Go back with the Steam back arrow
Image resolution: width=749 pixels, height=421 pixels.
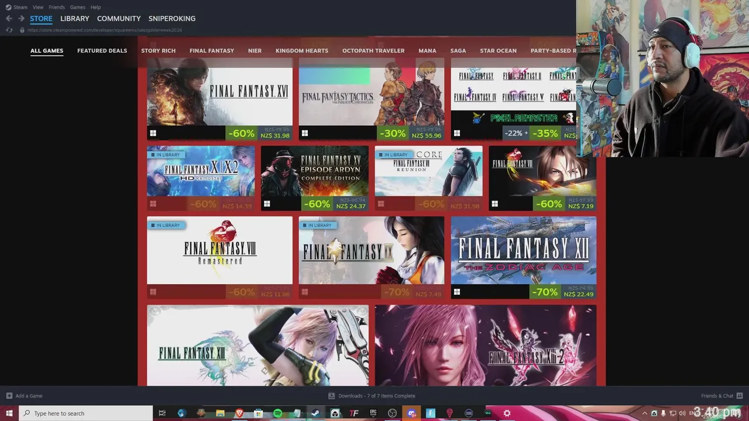pos(9,19)
